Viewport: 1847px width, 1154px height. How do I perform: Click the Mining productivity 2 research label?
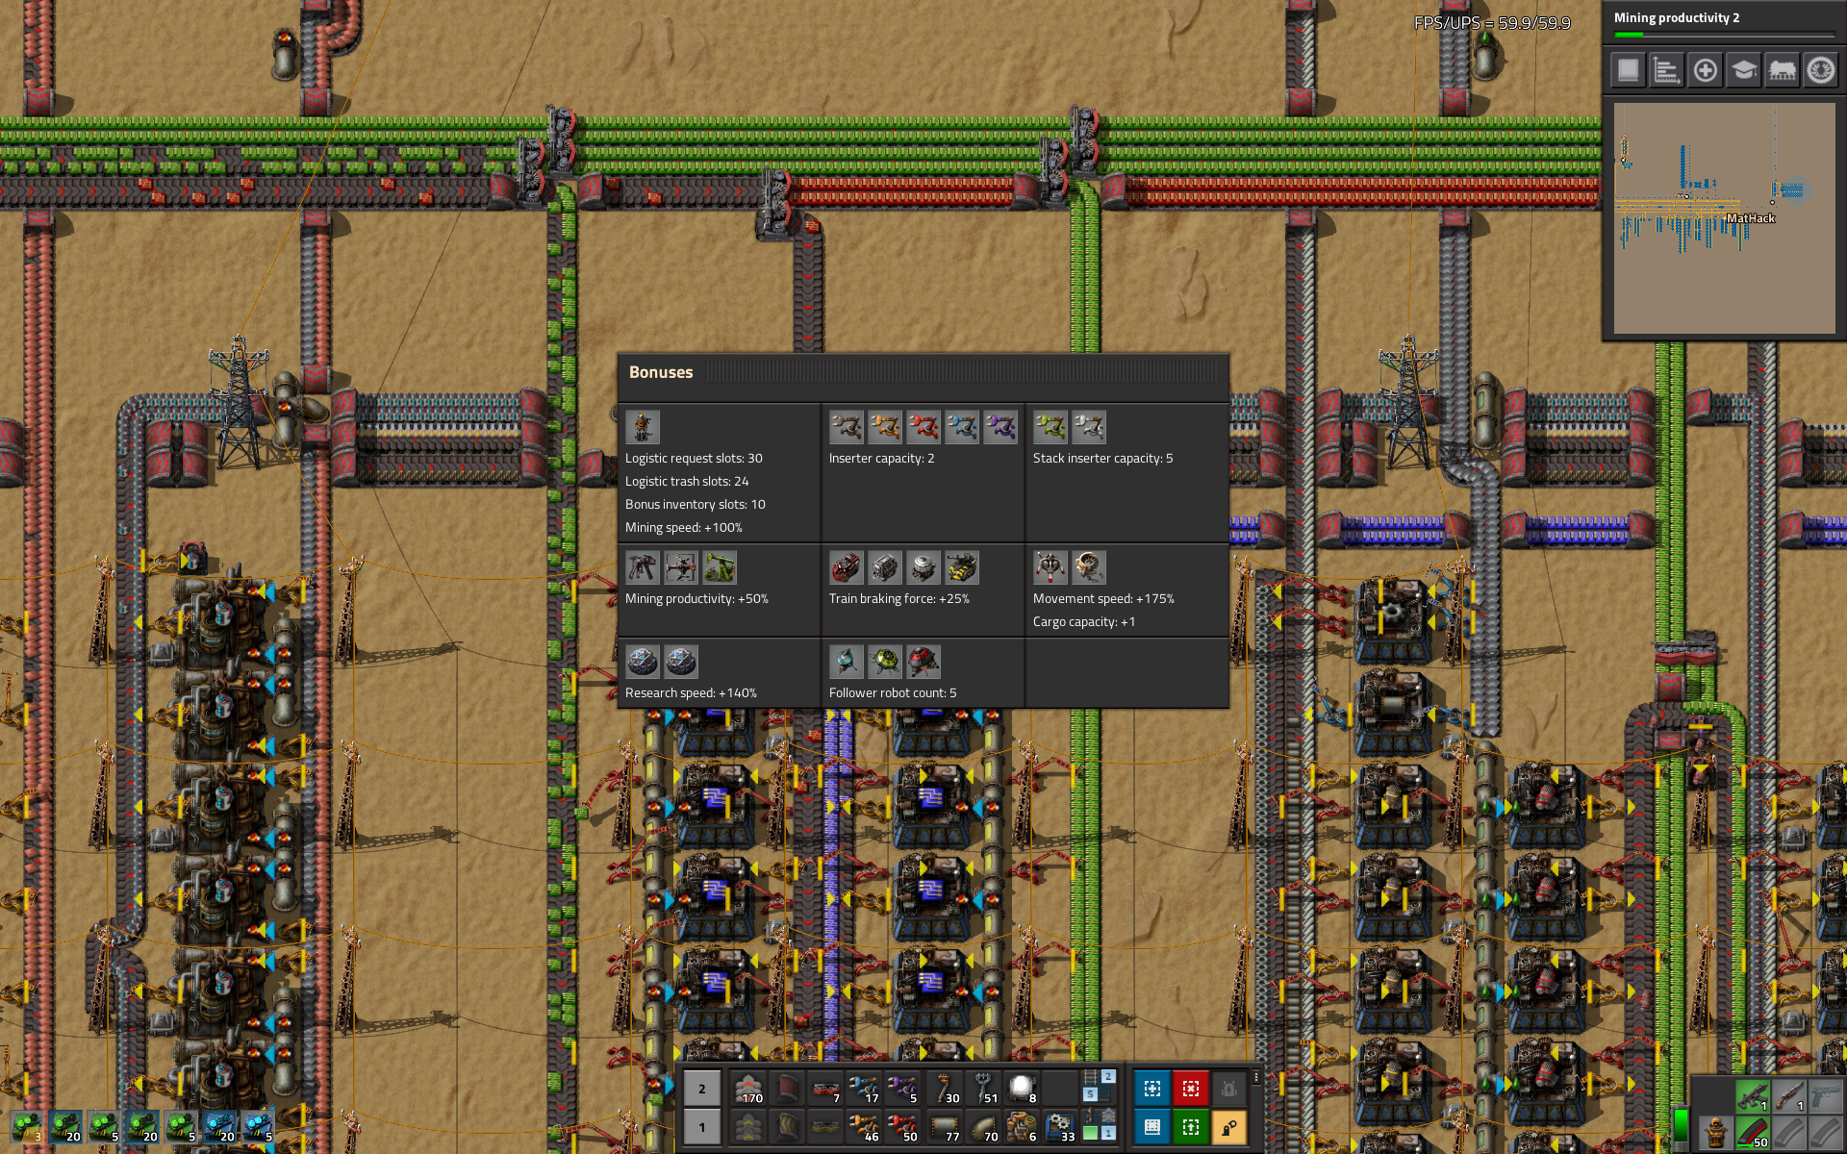pyautogui.click(x=1676, y=18)
